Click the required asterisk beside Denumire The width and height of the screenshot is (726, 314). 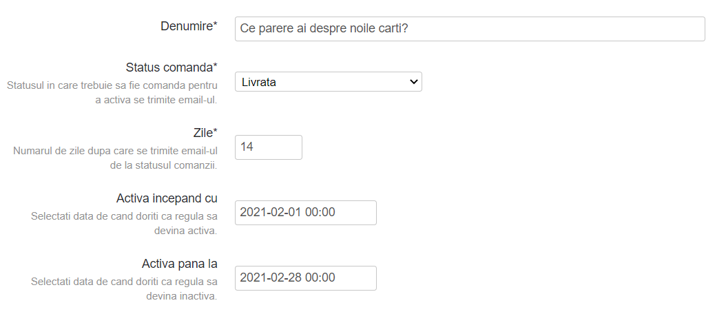215,25
